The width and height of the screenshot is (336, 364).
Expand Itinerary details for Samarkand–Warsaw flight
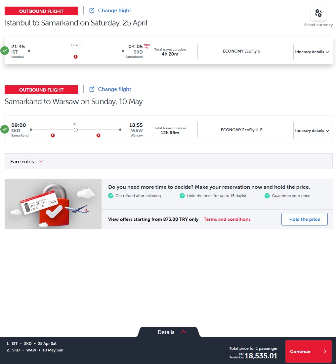(312, 131)
